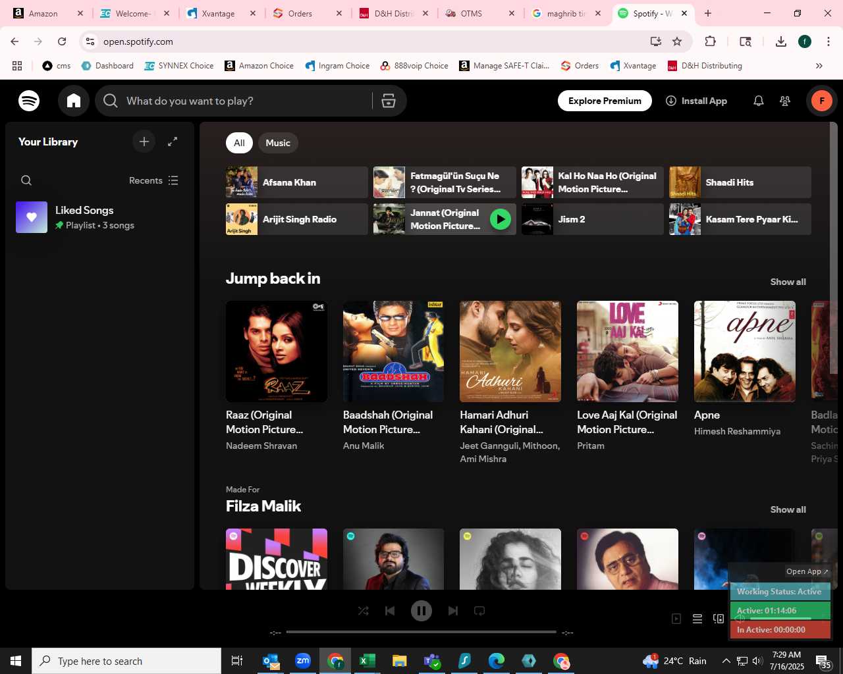Open Kal Ho Naa Ho tile
The image size is (843, 674).
[592, 182]
